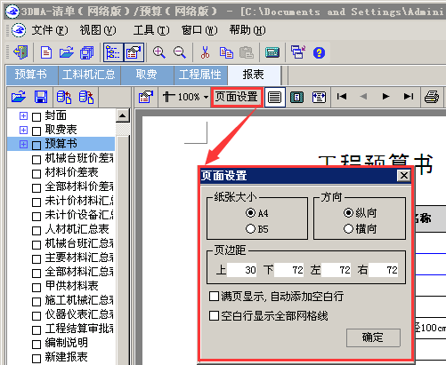Click the calculator icon in main toolbar
Viewport: 446px width, 365px height.
tap(272, 52)
